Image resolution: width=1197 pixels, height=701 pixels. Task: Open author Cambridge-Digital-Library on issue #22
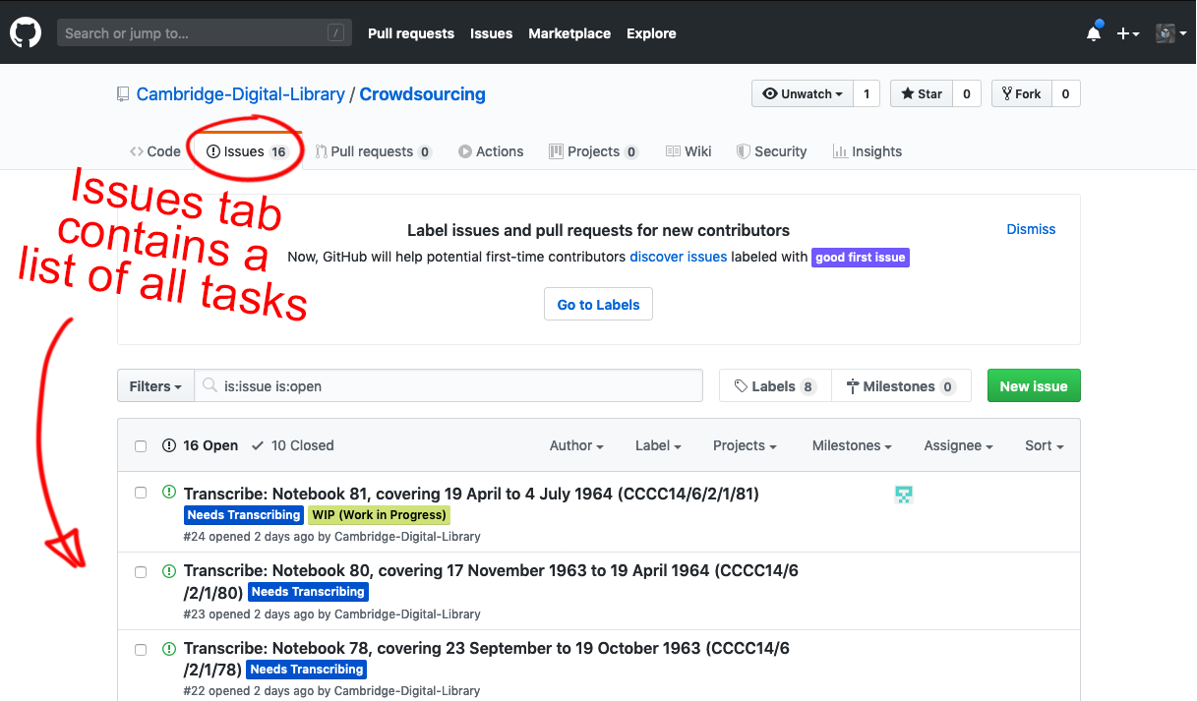407,691
